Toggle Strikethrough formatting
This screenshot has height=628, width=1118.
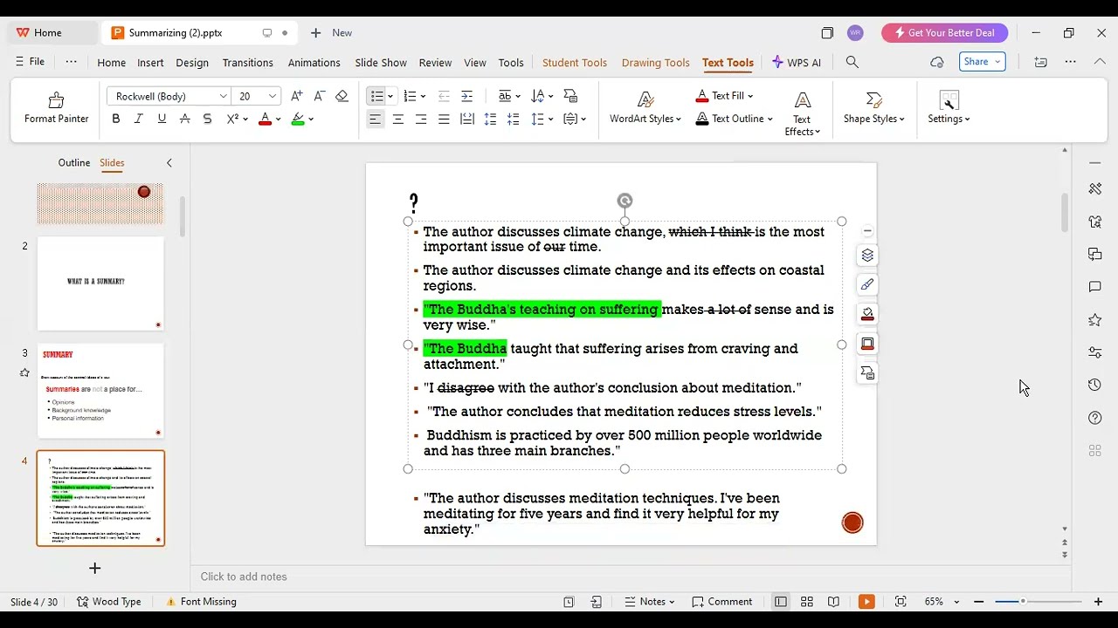click(x=184, y=119)
